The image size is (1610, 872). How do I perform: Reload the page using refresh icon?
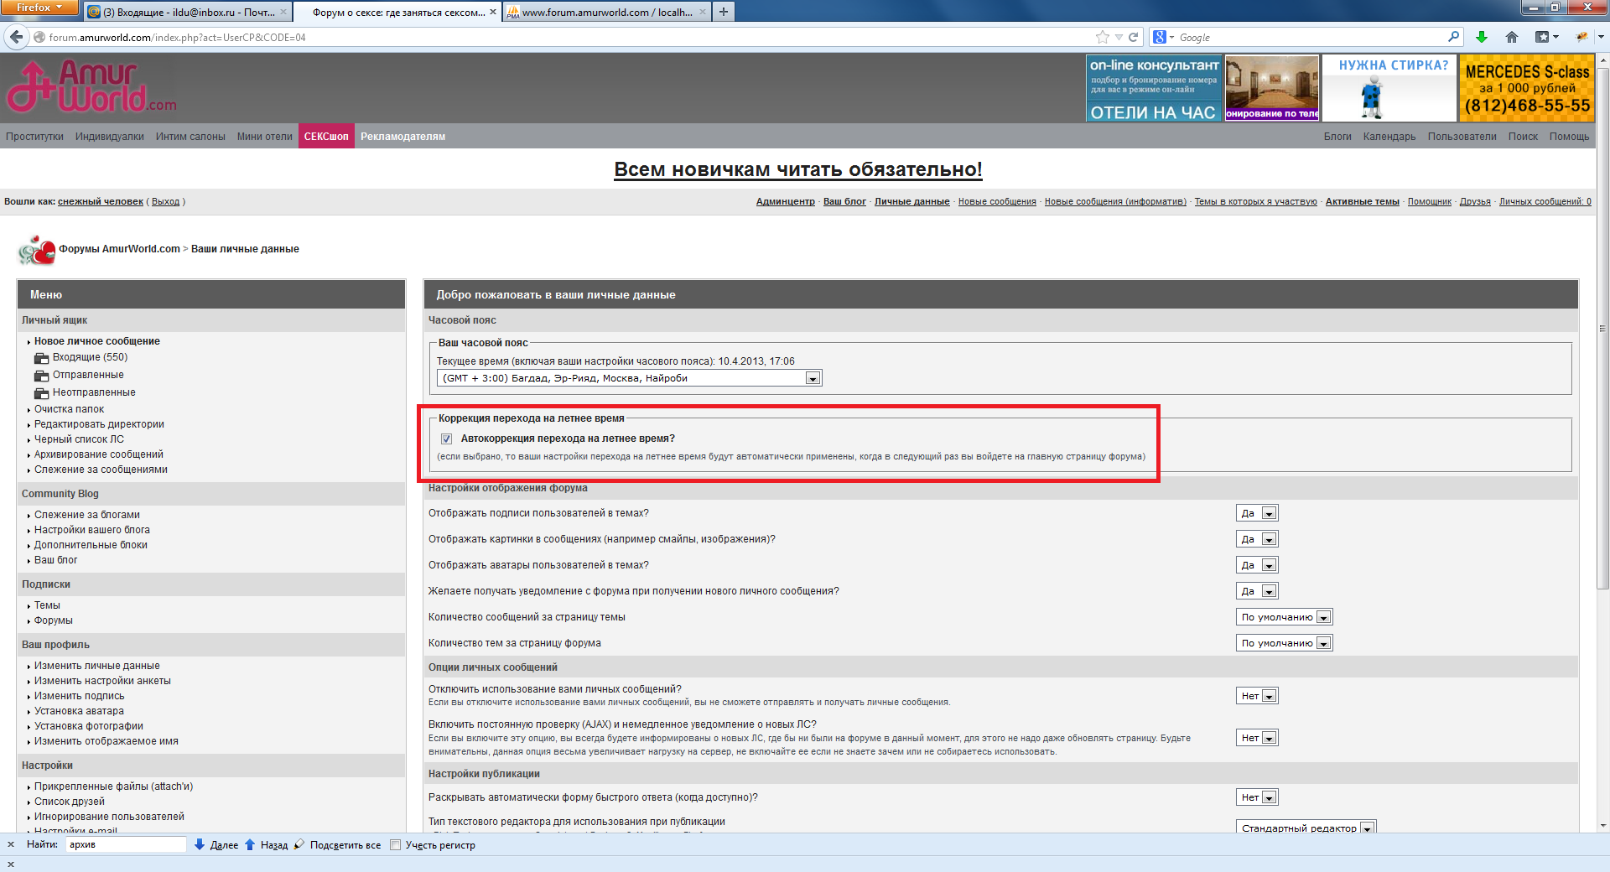tap(1134, 37)
